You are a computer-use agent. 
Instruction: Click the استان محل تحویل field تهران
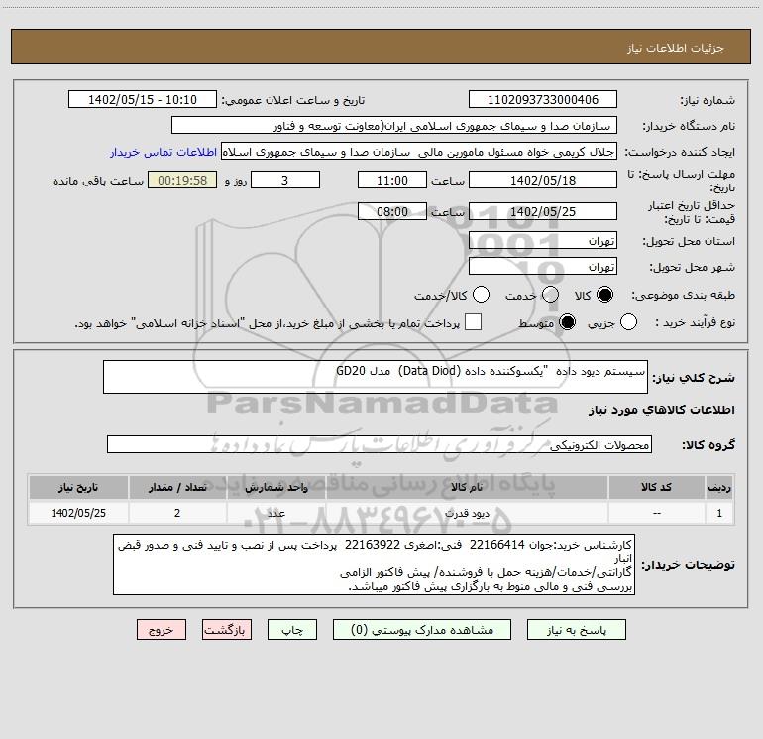coord(543,240)
